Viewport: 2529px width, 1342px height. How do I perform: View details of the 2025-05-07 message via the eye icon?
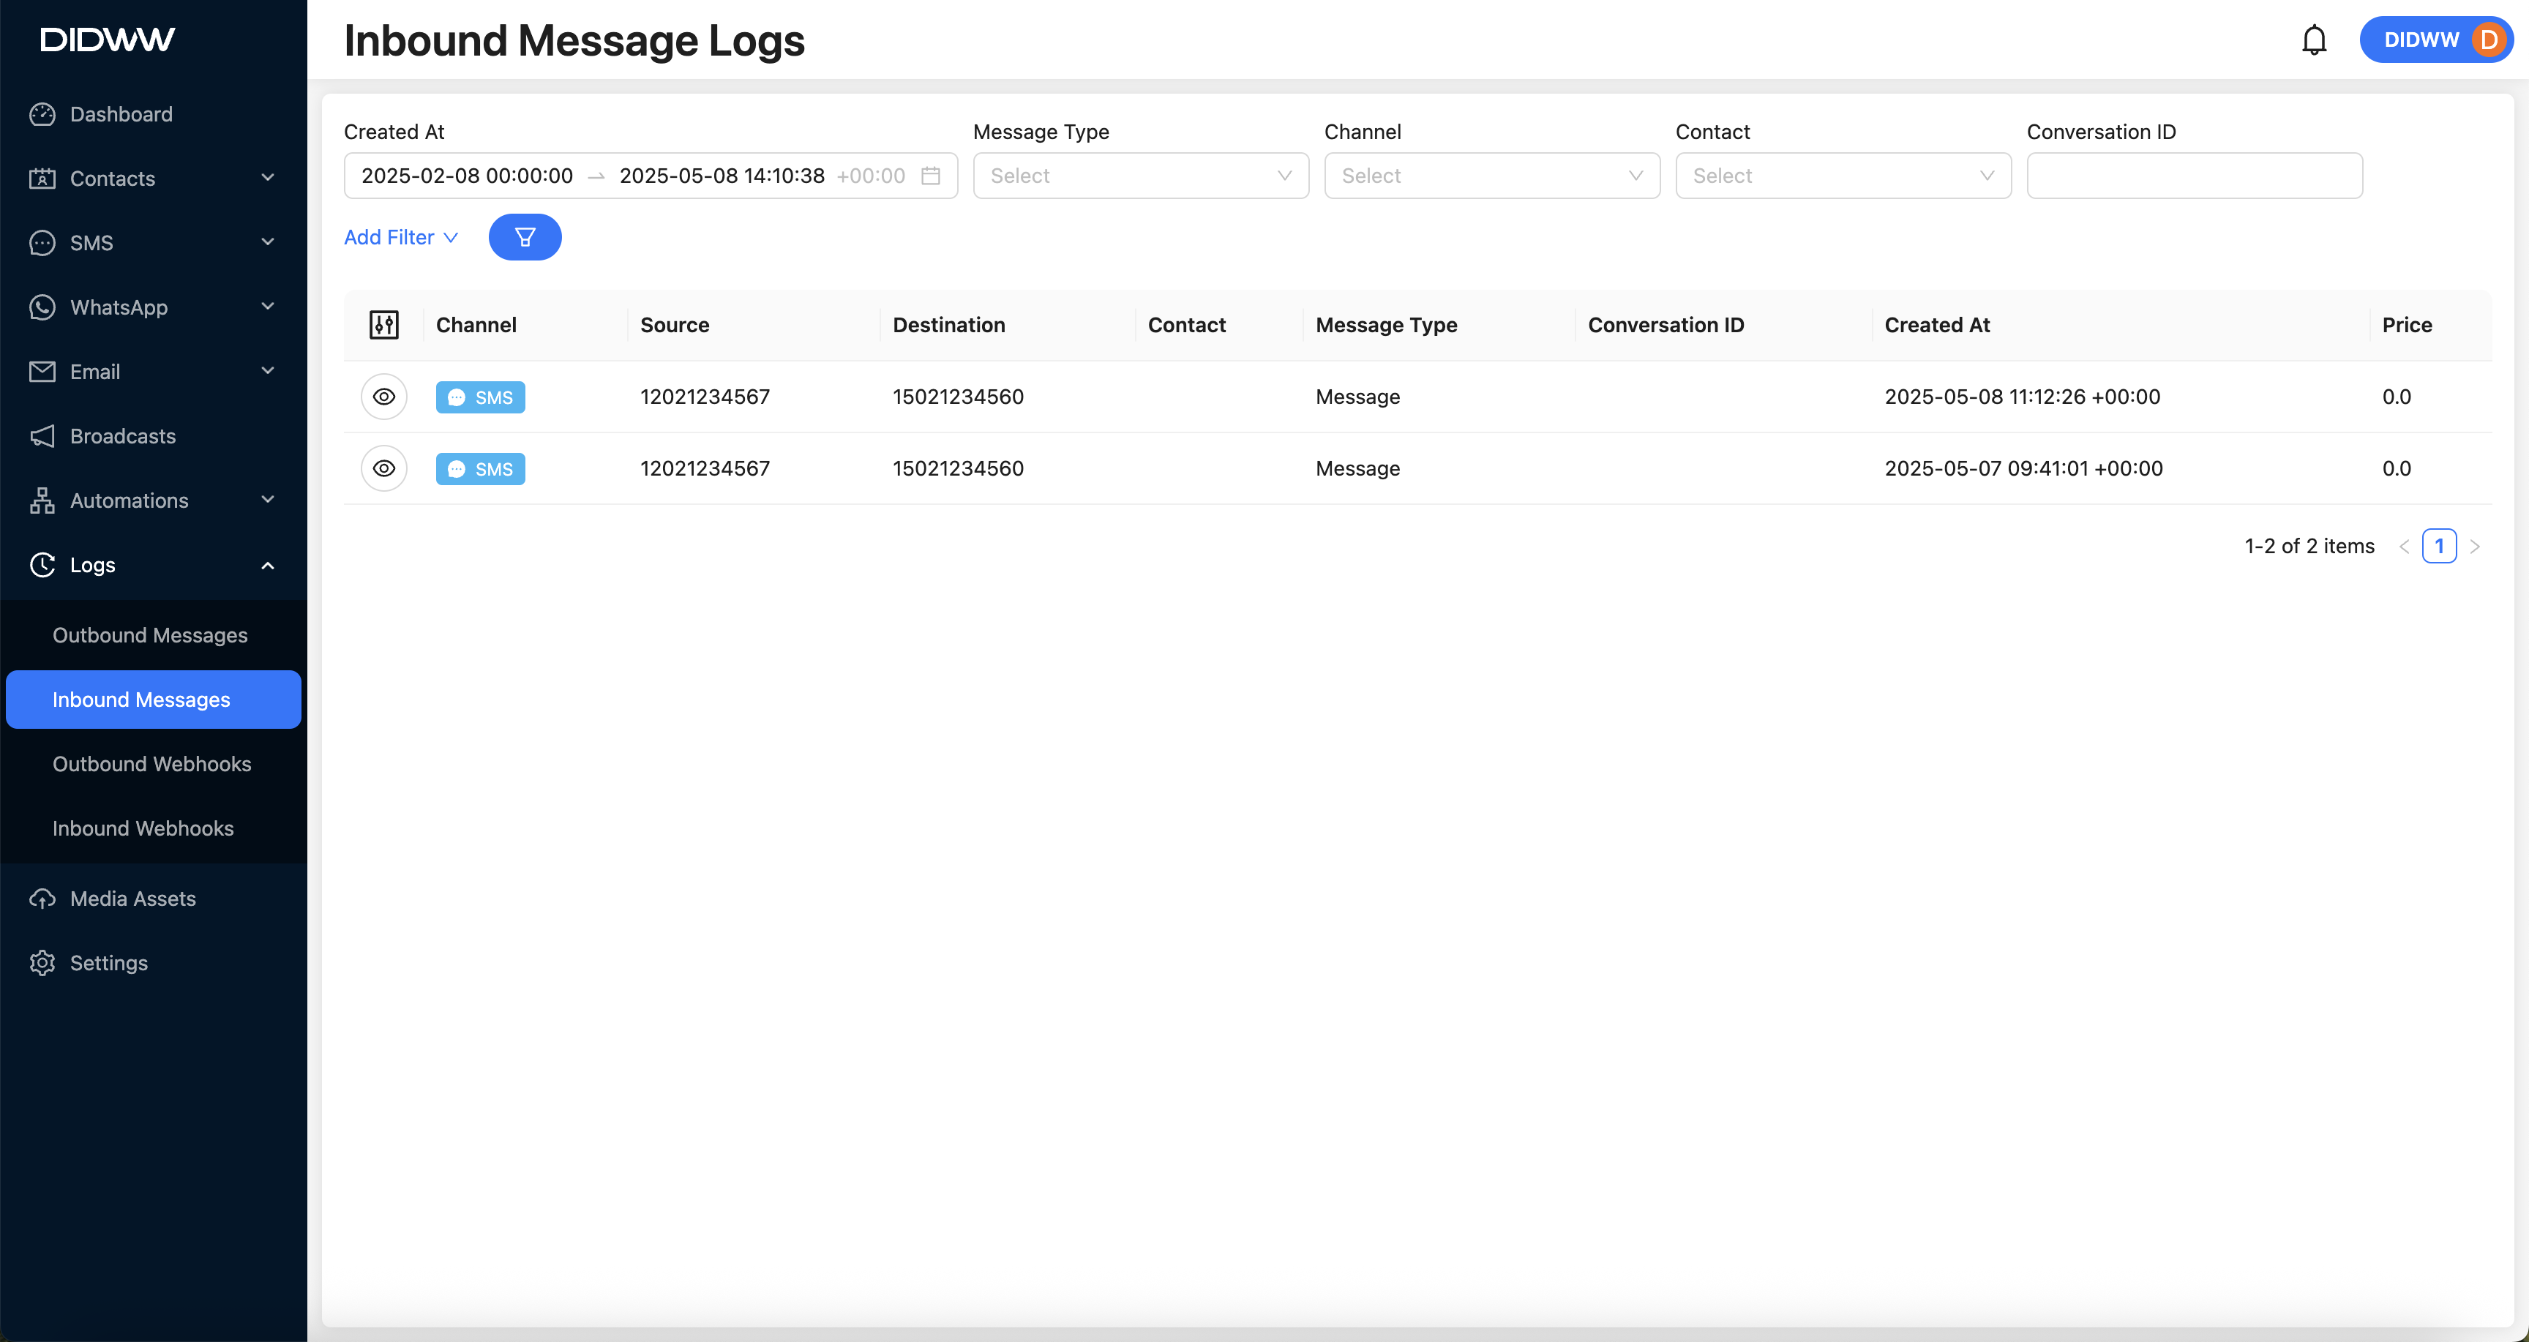[x=384, y=468]
